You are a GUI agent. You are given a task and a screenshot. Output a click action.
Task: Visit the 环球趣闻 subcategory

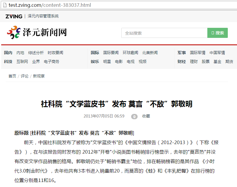130,53
